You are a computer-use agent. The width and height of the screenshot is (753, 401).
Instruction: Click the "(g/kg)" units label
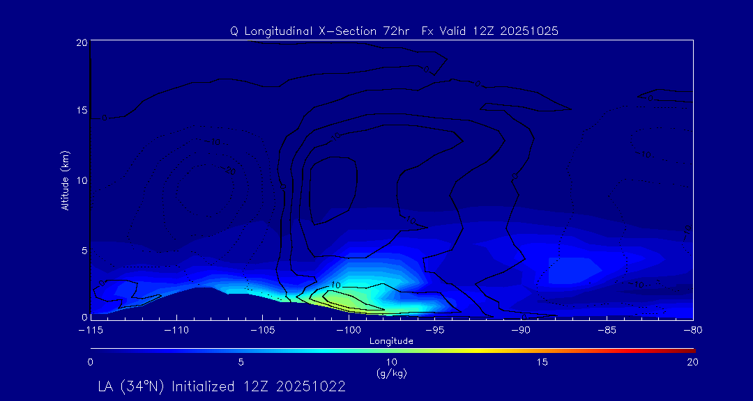pos(391,373)
